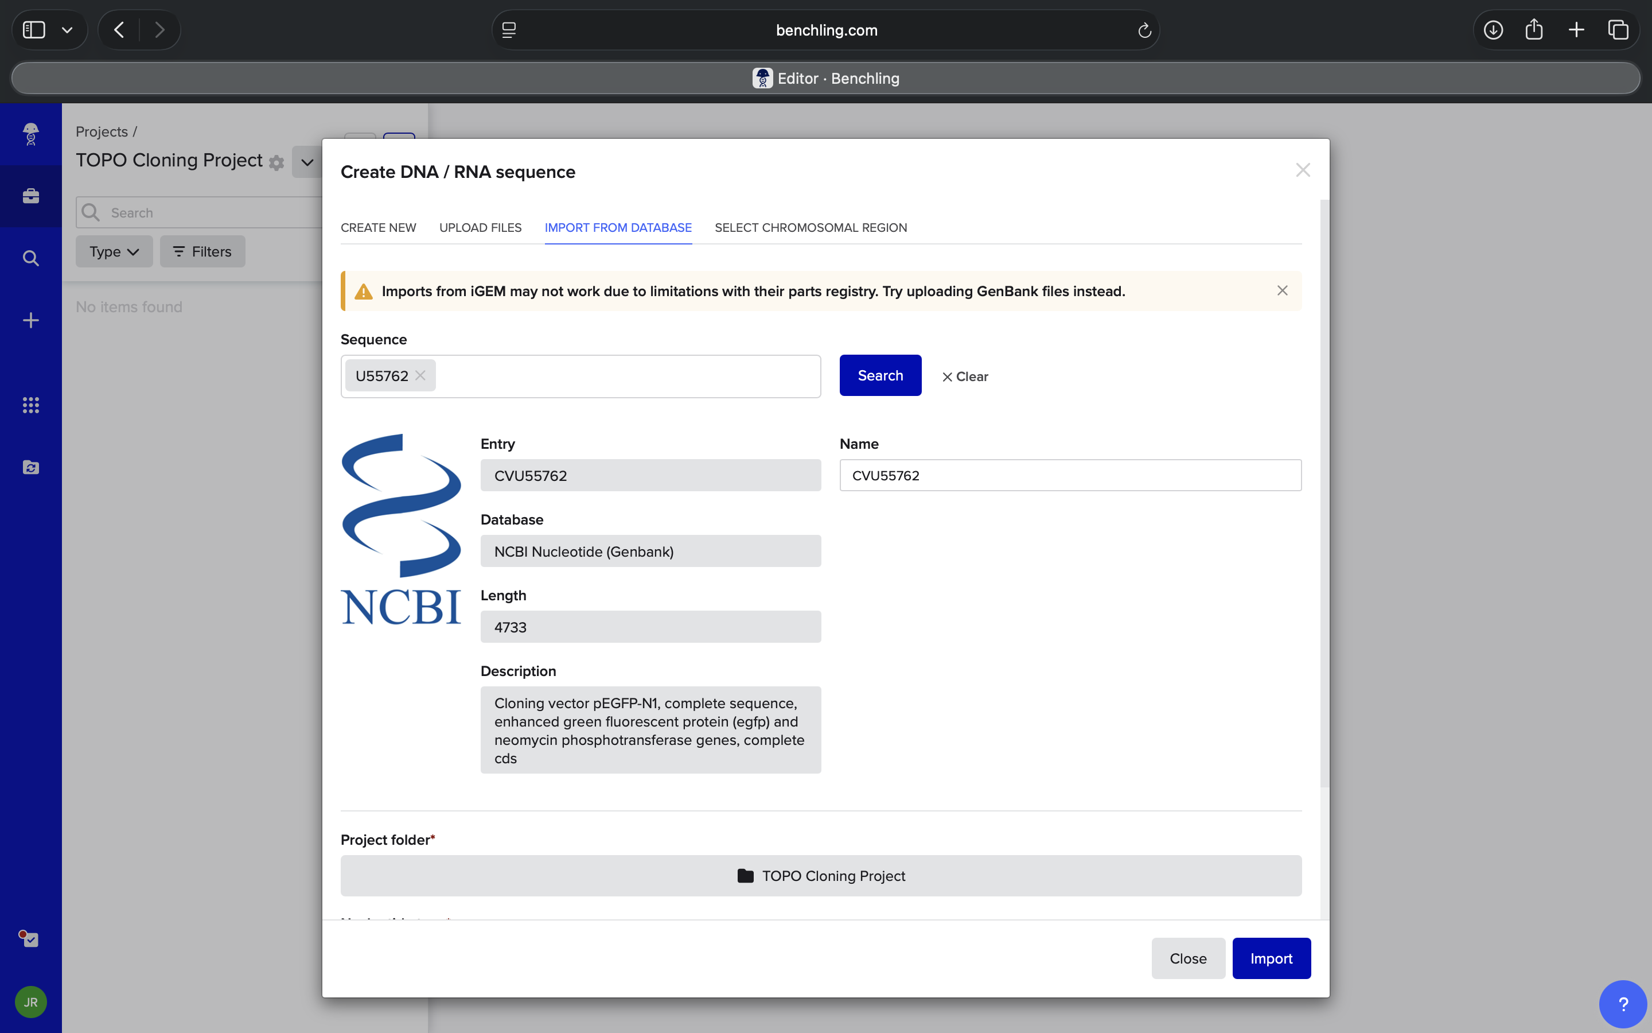
Task: Select the Import From Database tab
Action: point(618,227)
